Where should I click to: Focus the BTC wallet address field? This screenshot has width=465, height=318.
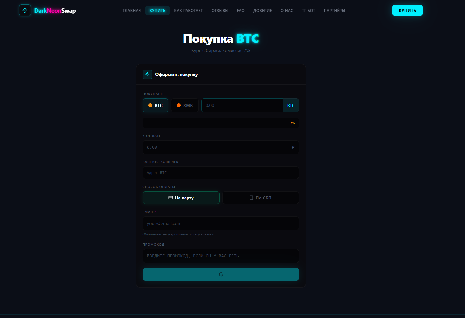point(221,173)
